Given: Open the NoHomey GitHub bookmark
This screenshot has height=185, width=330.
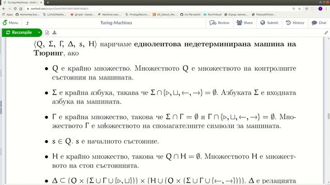Looking at the screenshot, I should 27,14.
